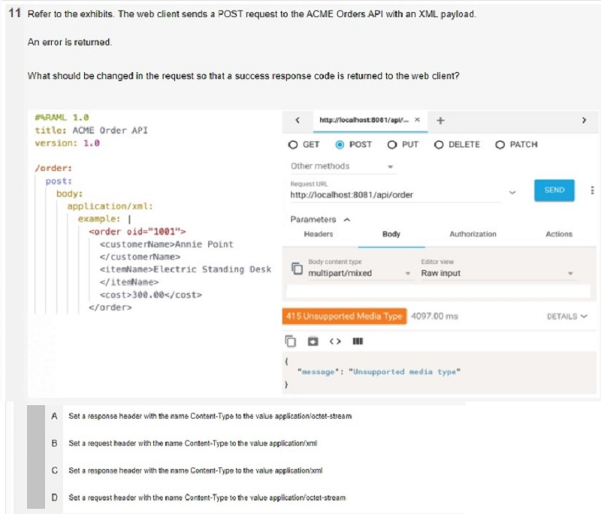Click the empty request body text area
Screen dimensions: 601x514
(438, 292)
